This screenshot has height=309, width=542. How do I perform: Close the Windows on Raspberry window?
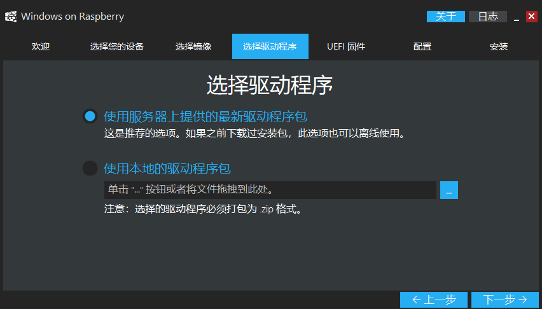532,17
